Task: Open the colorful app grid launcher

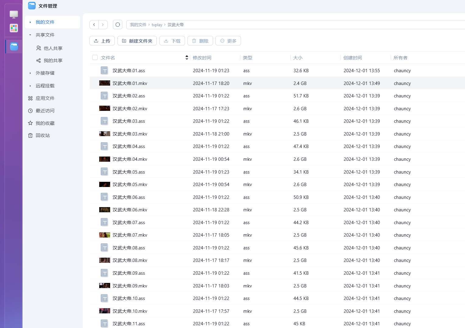Action: pos(14,28)
